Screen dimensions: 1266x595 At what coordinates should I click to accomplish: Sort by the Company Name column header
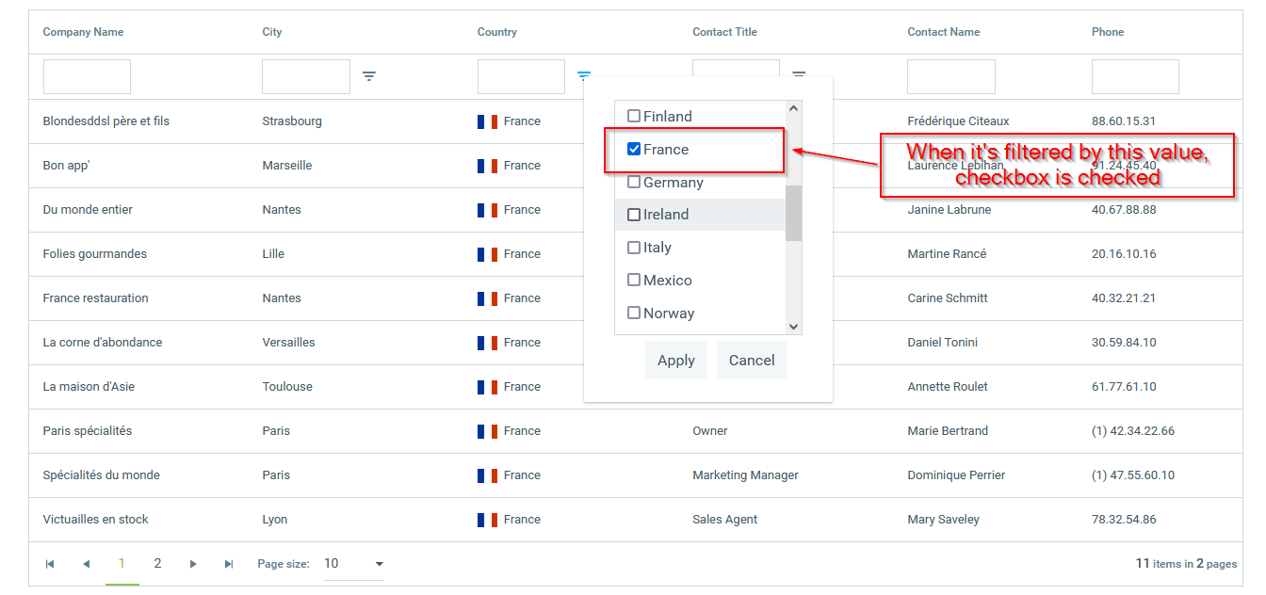point(83,32)
